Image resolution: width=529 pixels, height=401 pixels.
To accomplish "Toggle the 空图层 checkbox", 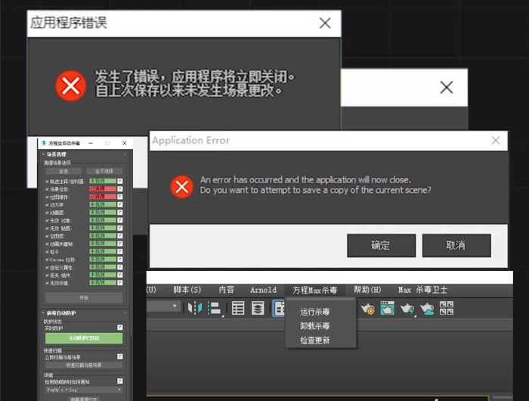I will 47,236.
